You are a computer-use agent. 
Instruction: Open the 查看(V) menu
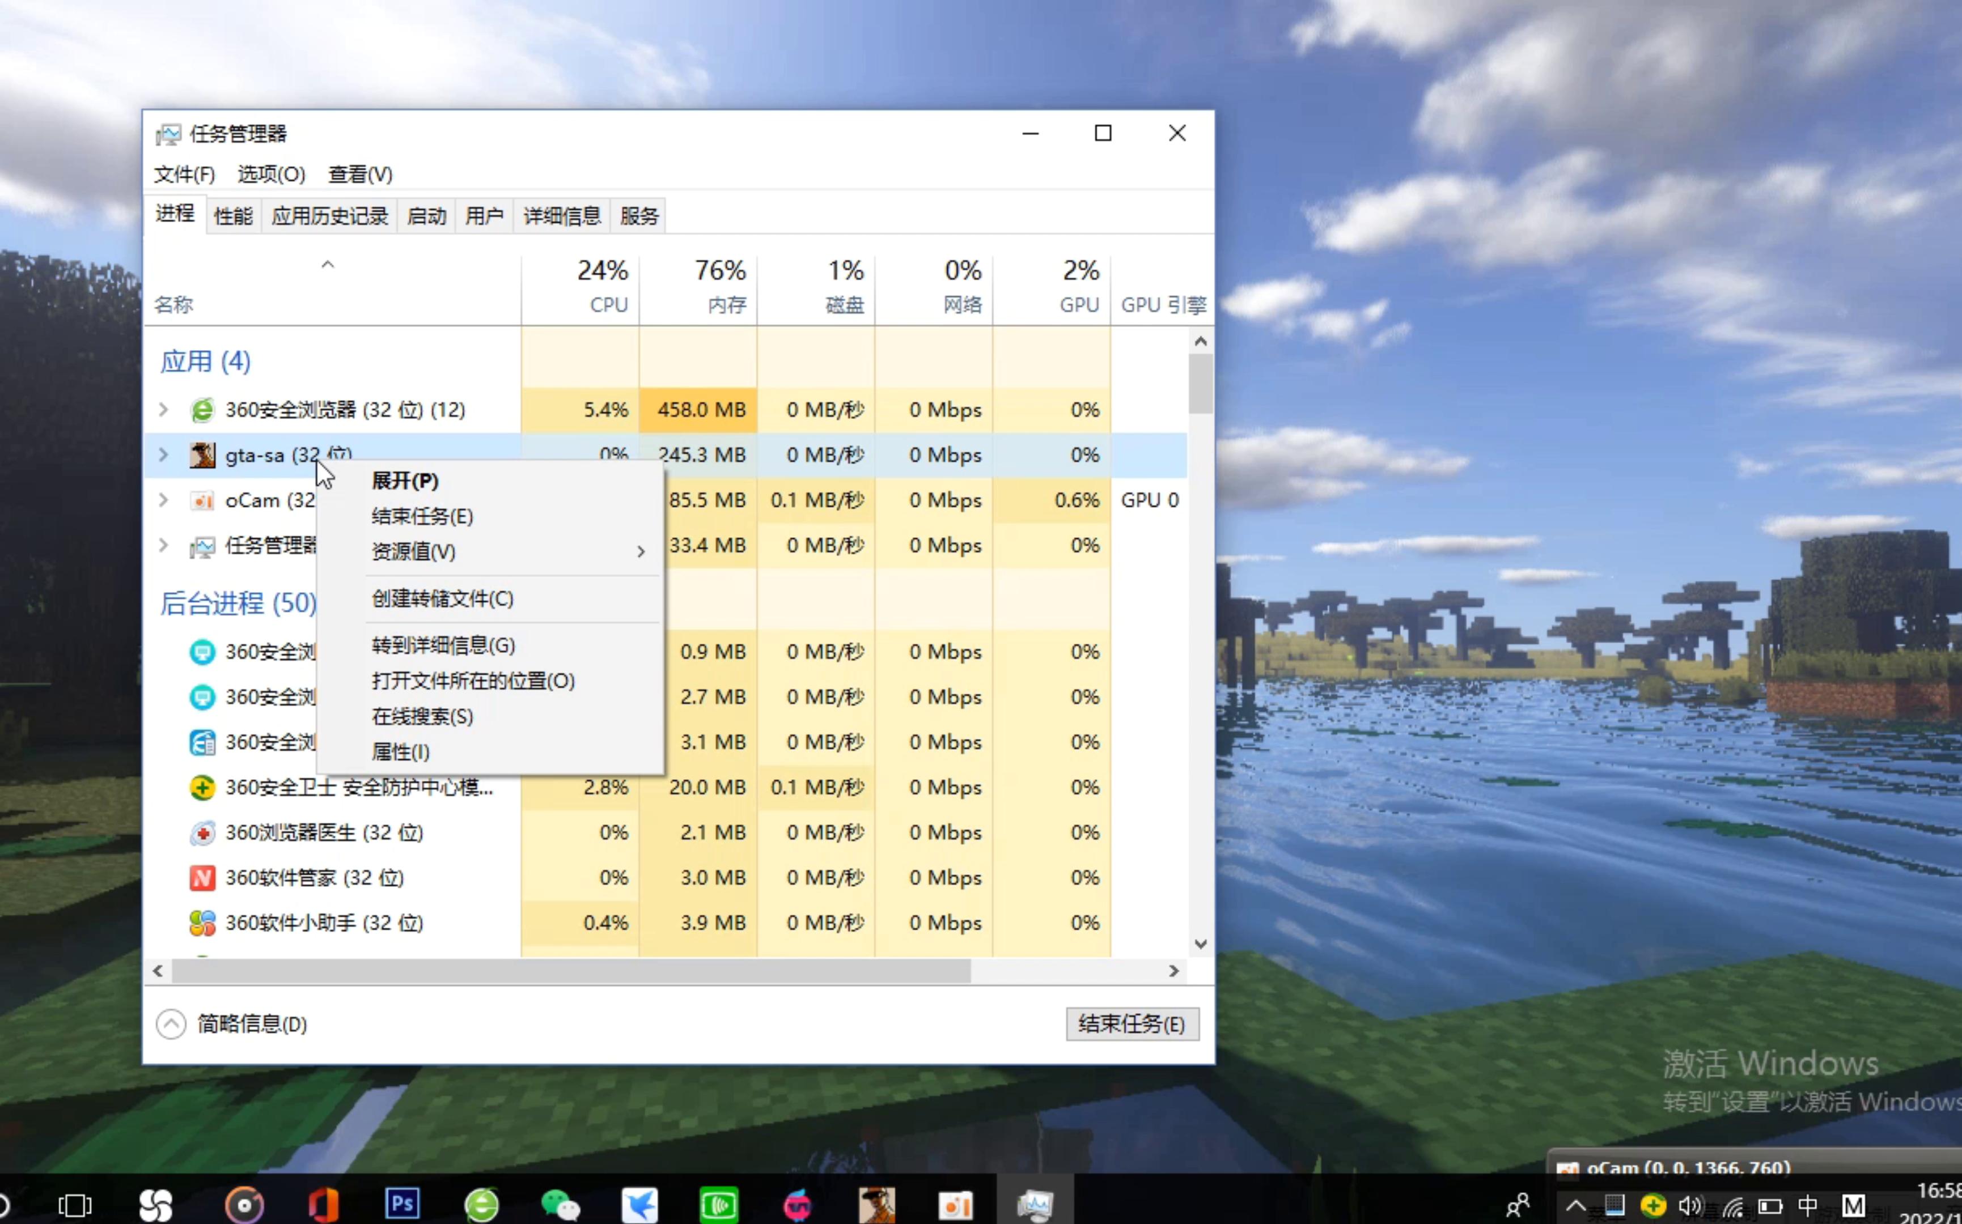tap(359, 175)
